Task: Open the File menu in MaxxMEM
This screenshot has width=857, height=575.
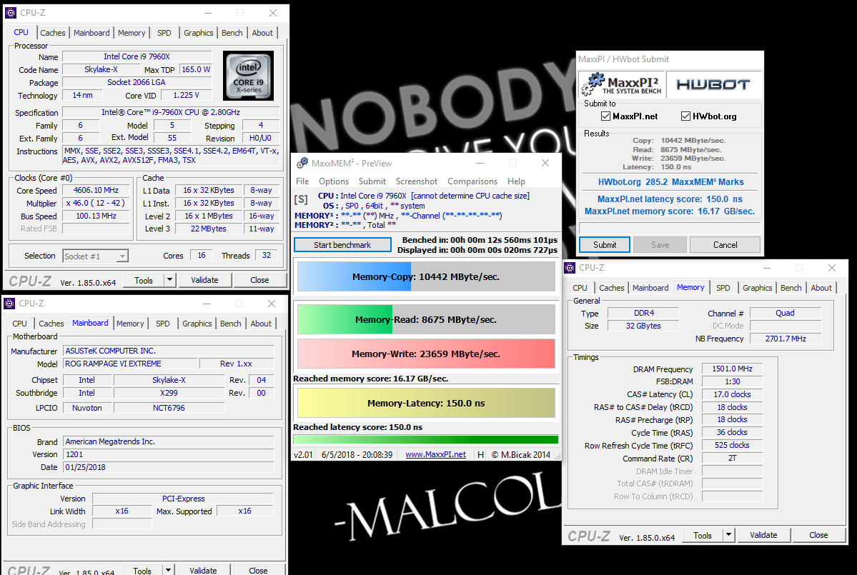Action: pyautogui.click(x=302, y=181)
